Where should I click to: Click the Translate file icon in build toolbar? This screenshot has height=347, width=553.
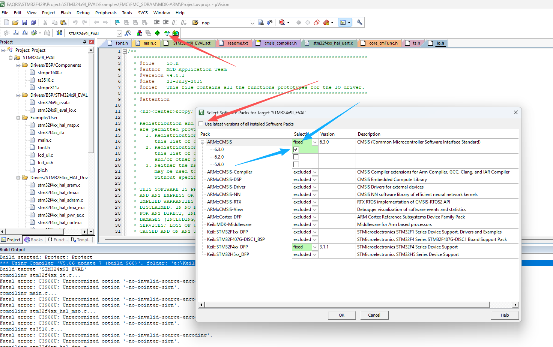pos(6,33)
